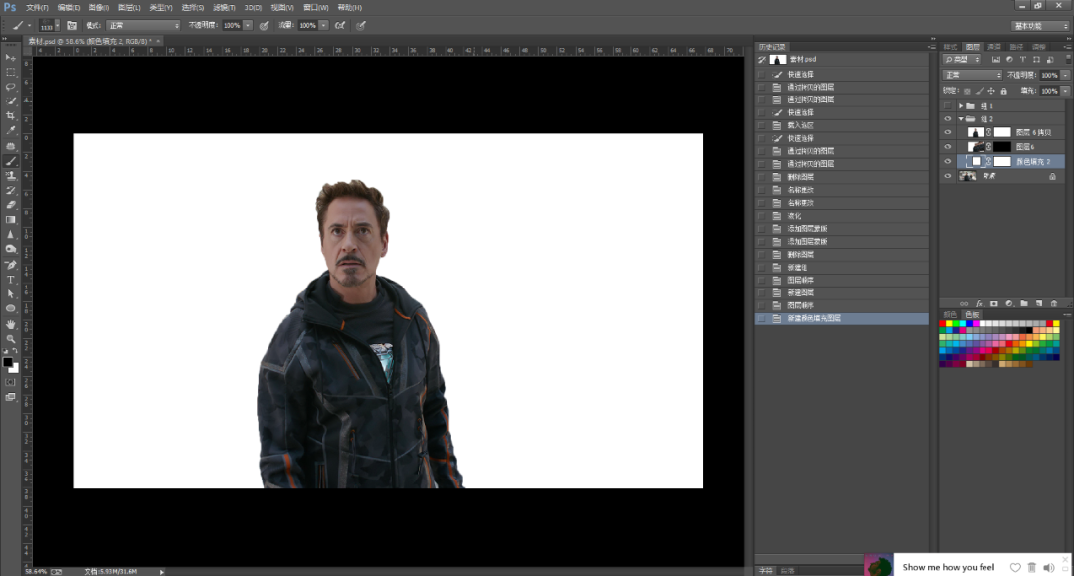Set history brush source at 载入选区 state
1074x576 pixels.
(x=761, y=125)
